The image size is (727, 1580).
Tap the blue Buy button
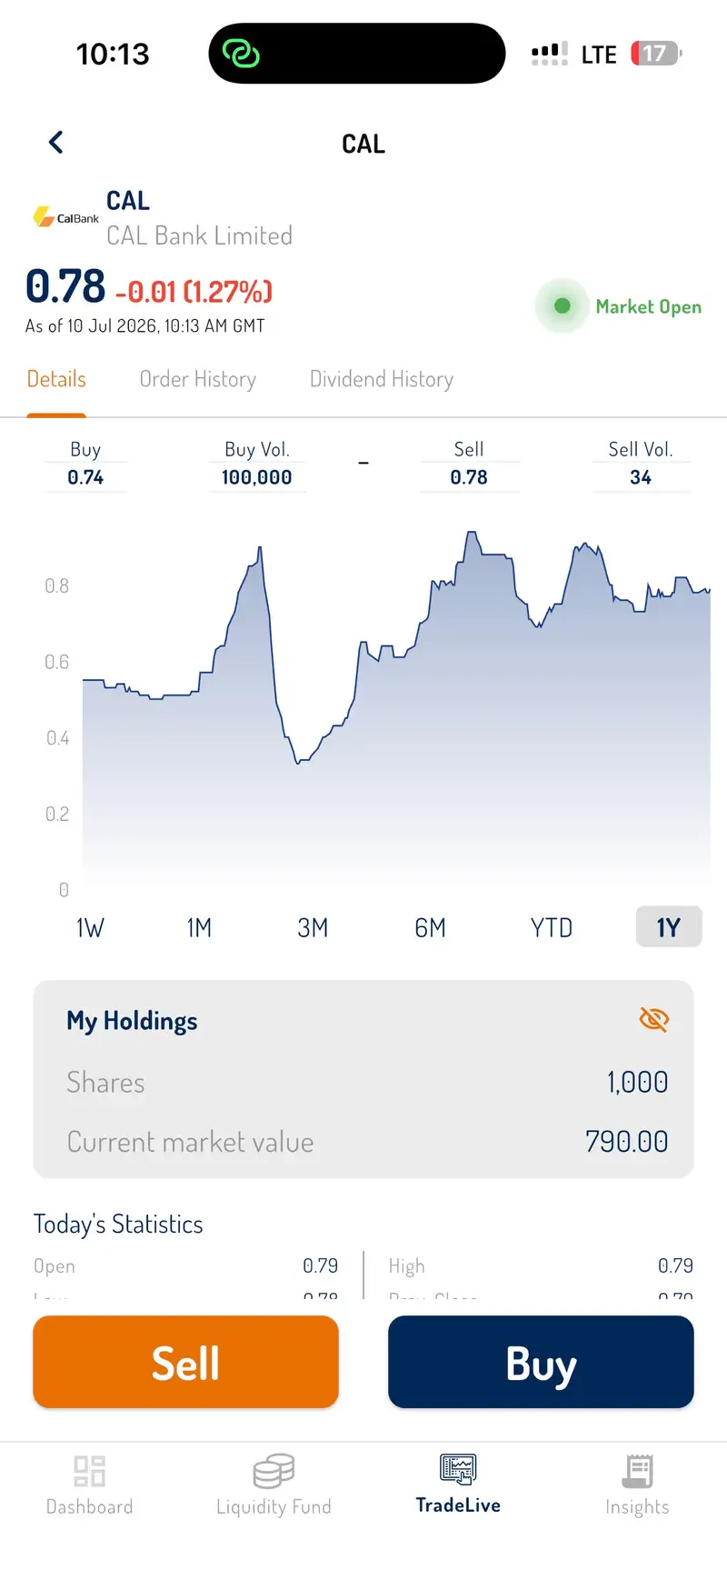click(541, 1363)
